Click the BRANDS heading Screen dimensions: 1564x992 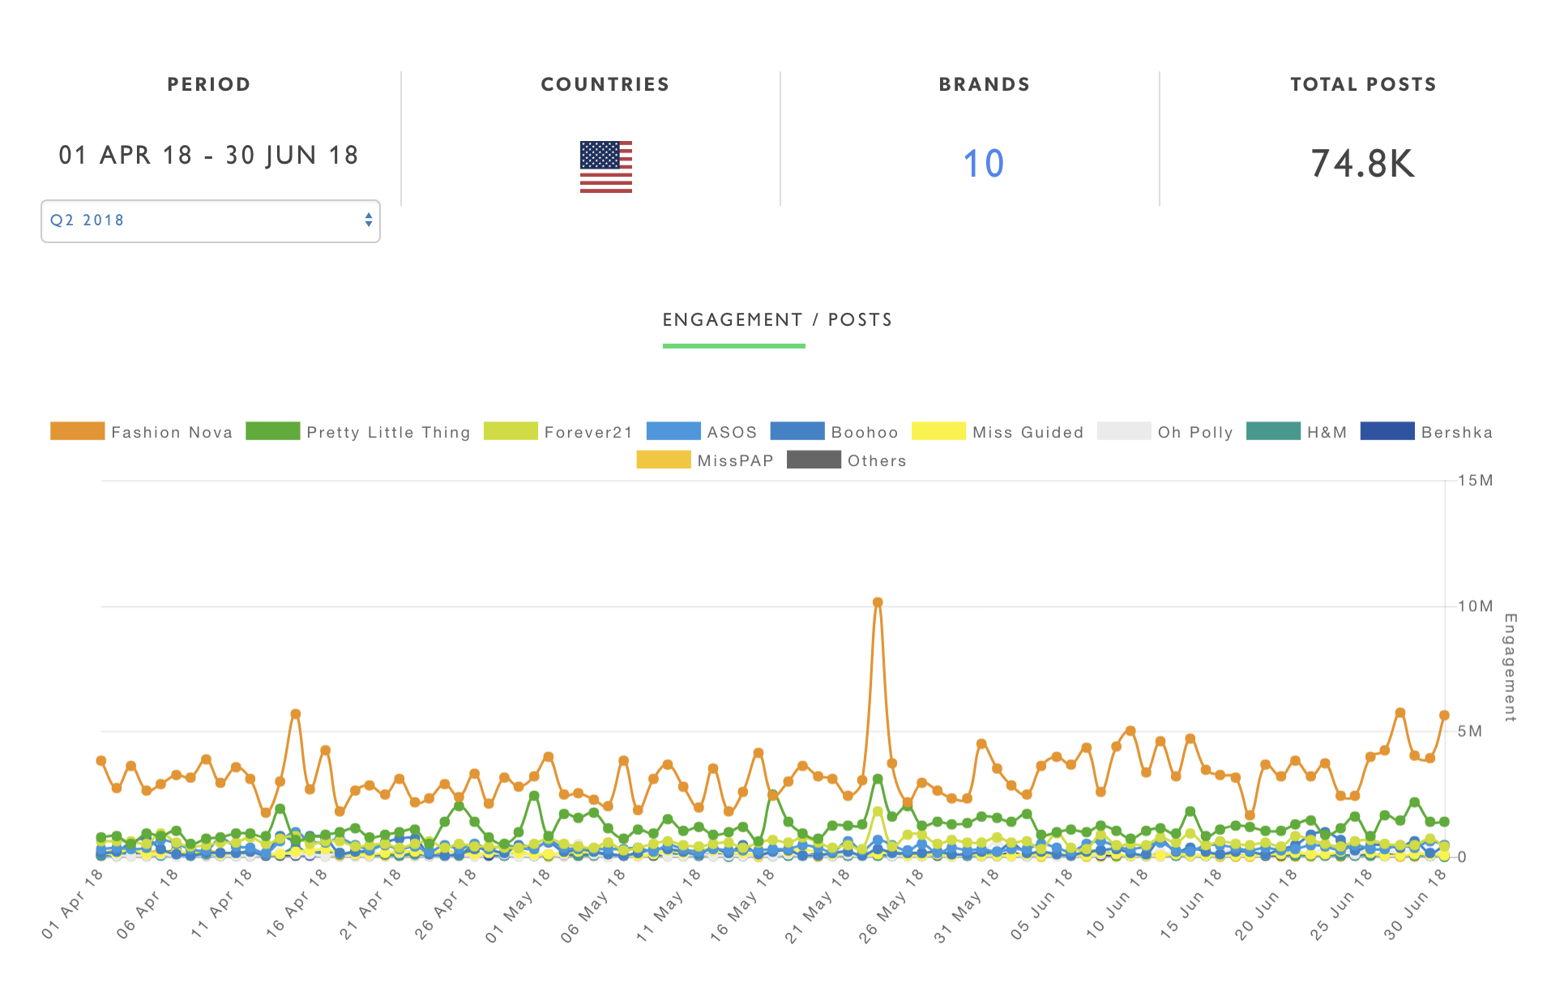(x=985, y=84)
